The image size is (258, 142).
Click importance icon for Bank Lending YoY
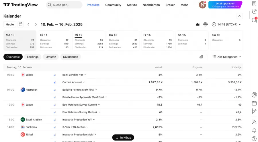[x=55, y=75]
